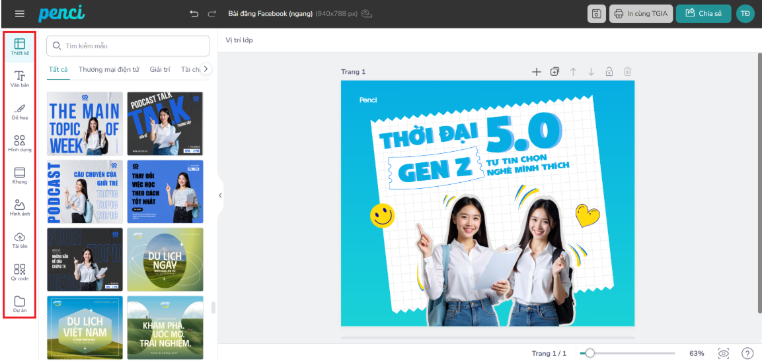Collapse the template side panel

click(220, 195)
